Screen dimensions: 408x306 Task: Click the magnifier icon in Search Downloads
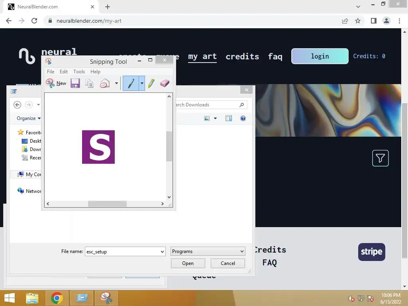tap(241, 105)
